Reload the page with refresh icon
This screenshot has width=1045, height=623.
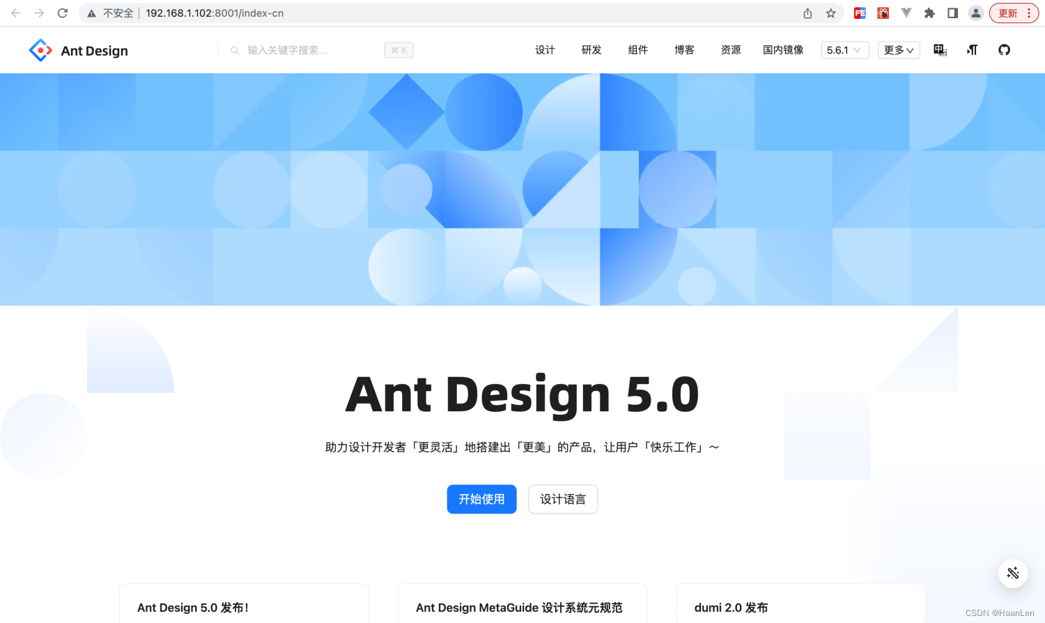(x=63, y=13)
